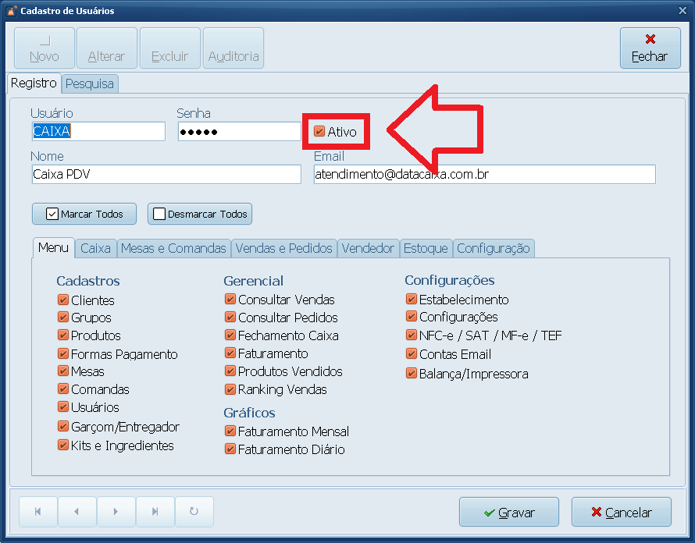This screenshot has width=695, height=543.
Task: Jump to last record arrow
Action: [x=155, y=512]
